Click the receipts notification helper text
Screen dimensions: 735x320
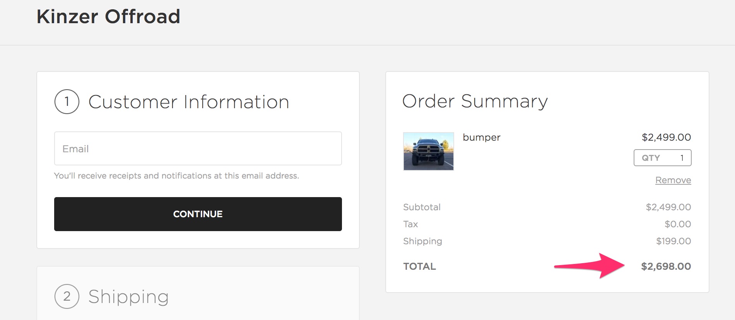(x=176, y=176)
